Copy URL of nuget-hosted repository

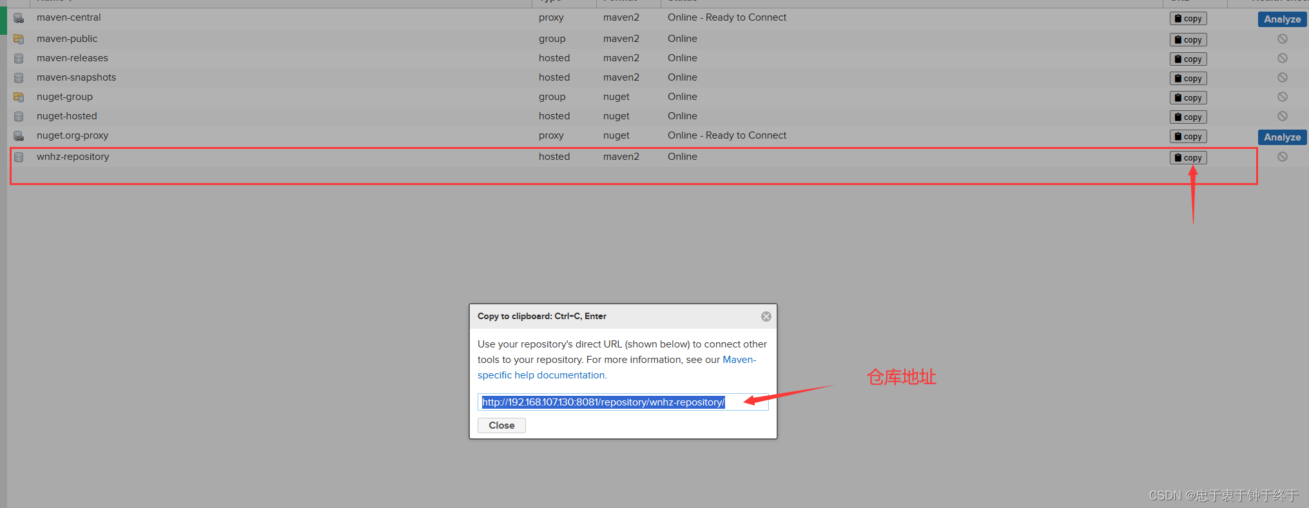click(x=1188, y=117)
